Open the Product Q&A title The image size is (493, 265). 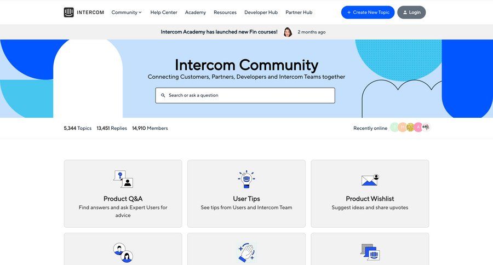coord(123,199)
